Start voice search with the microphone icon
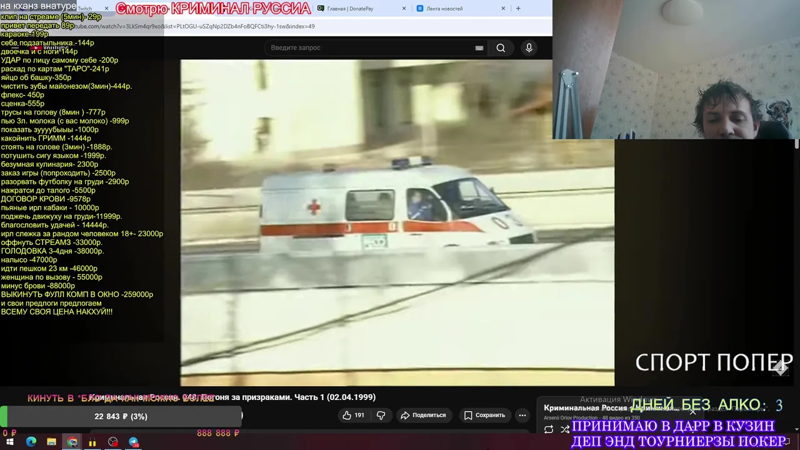Screen dimensions: 800x450 [x=529, y=48]
